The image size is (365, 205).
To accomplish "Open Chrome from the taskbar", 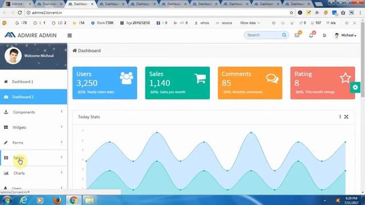I will point(74,200).
